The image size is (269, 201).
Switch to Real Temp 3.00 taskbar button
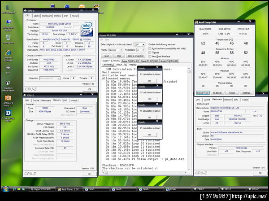pos(69,189)
